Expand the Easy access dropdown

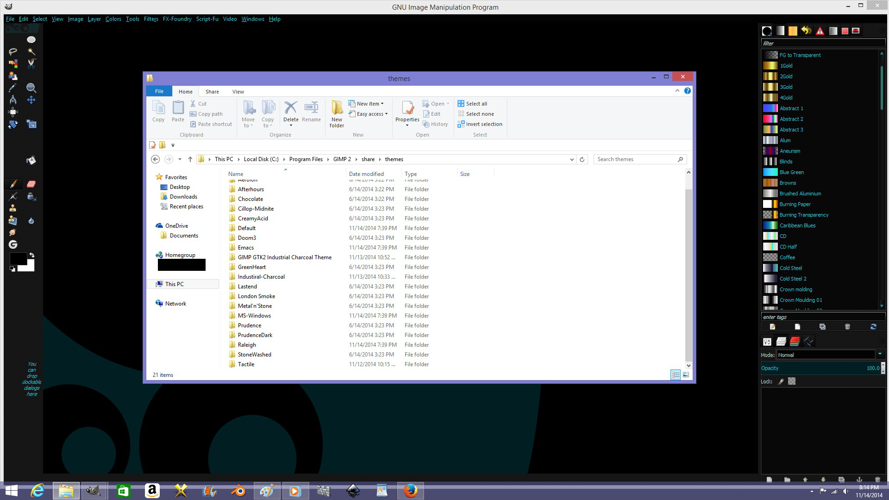pyautogui.click(x=368, y=114)
